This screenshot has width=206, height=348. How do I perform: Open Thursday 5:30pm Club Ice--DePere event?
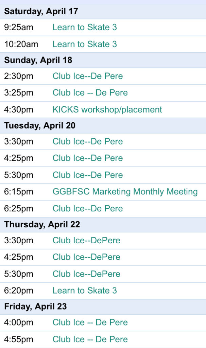click(x=86, y=274)
